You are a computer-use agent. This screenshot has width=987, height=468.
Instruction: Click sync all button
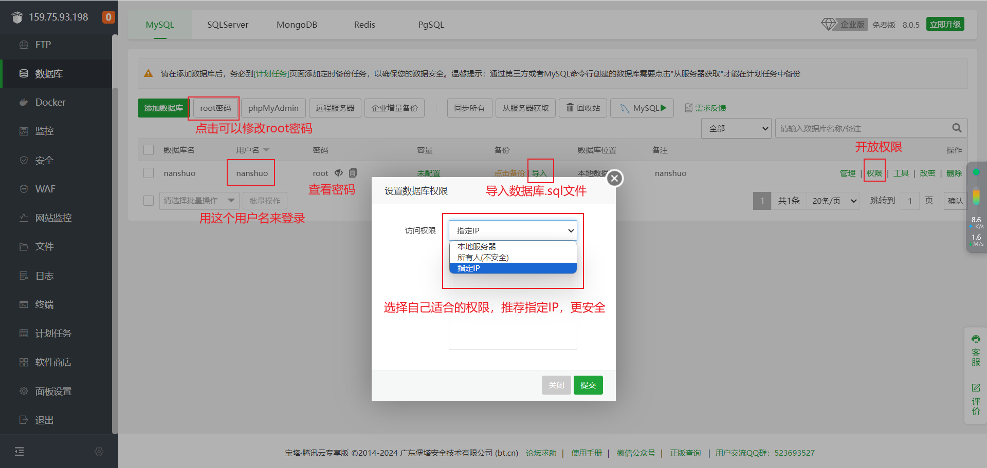(469, 108)
